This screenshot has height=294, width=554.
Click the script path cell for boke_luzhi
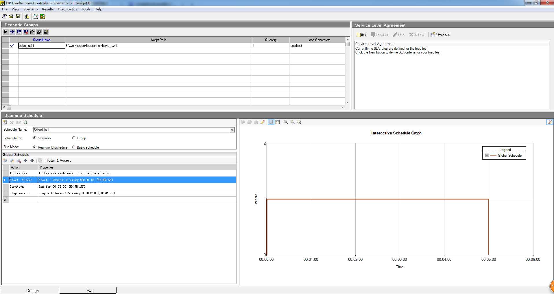[158, 46]
